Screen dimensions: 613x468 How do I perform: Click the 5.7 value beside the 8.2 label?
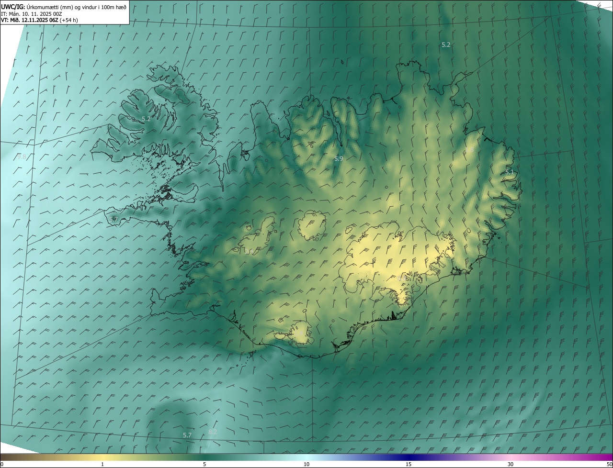(187, 435)
